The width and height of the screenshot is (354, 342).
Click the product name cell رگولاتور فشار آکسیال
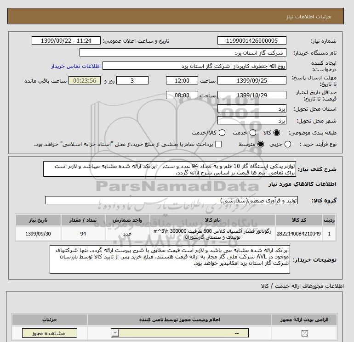point(212,234)
